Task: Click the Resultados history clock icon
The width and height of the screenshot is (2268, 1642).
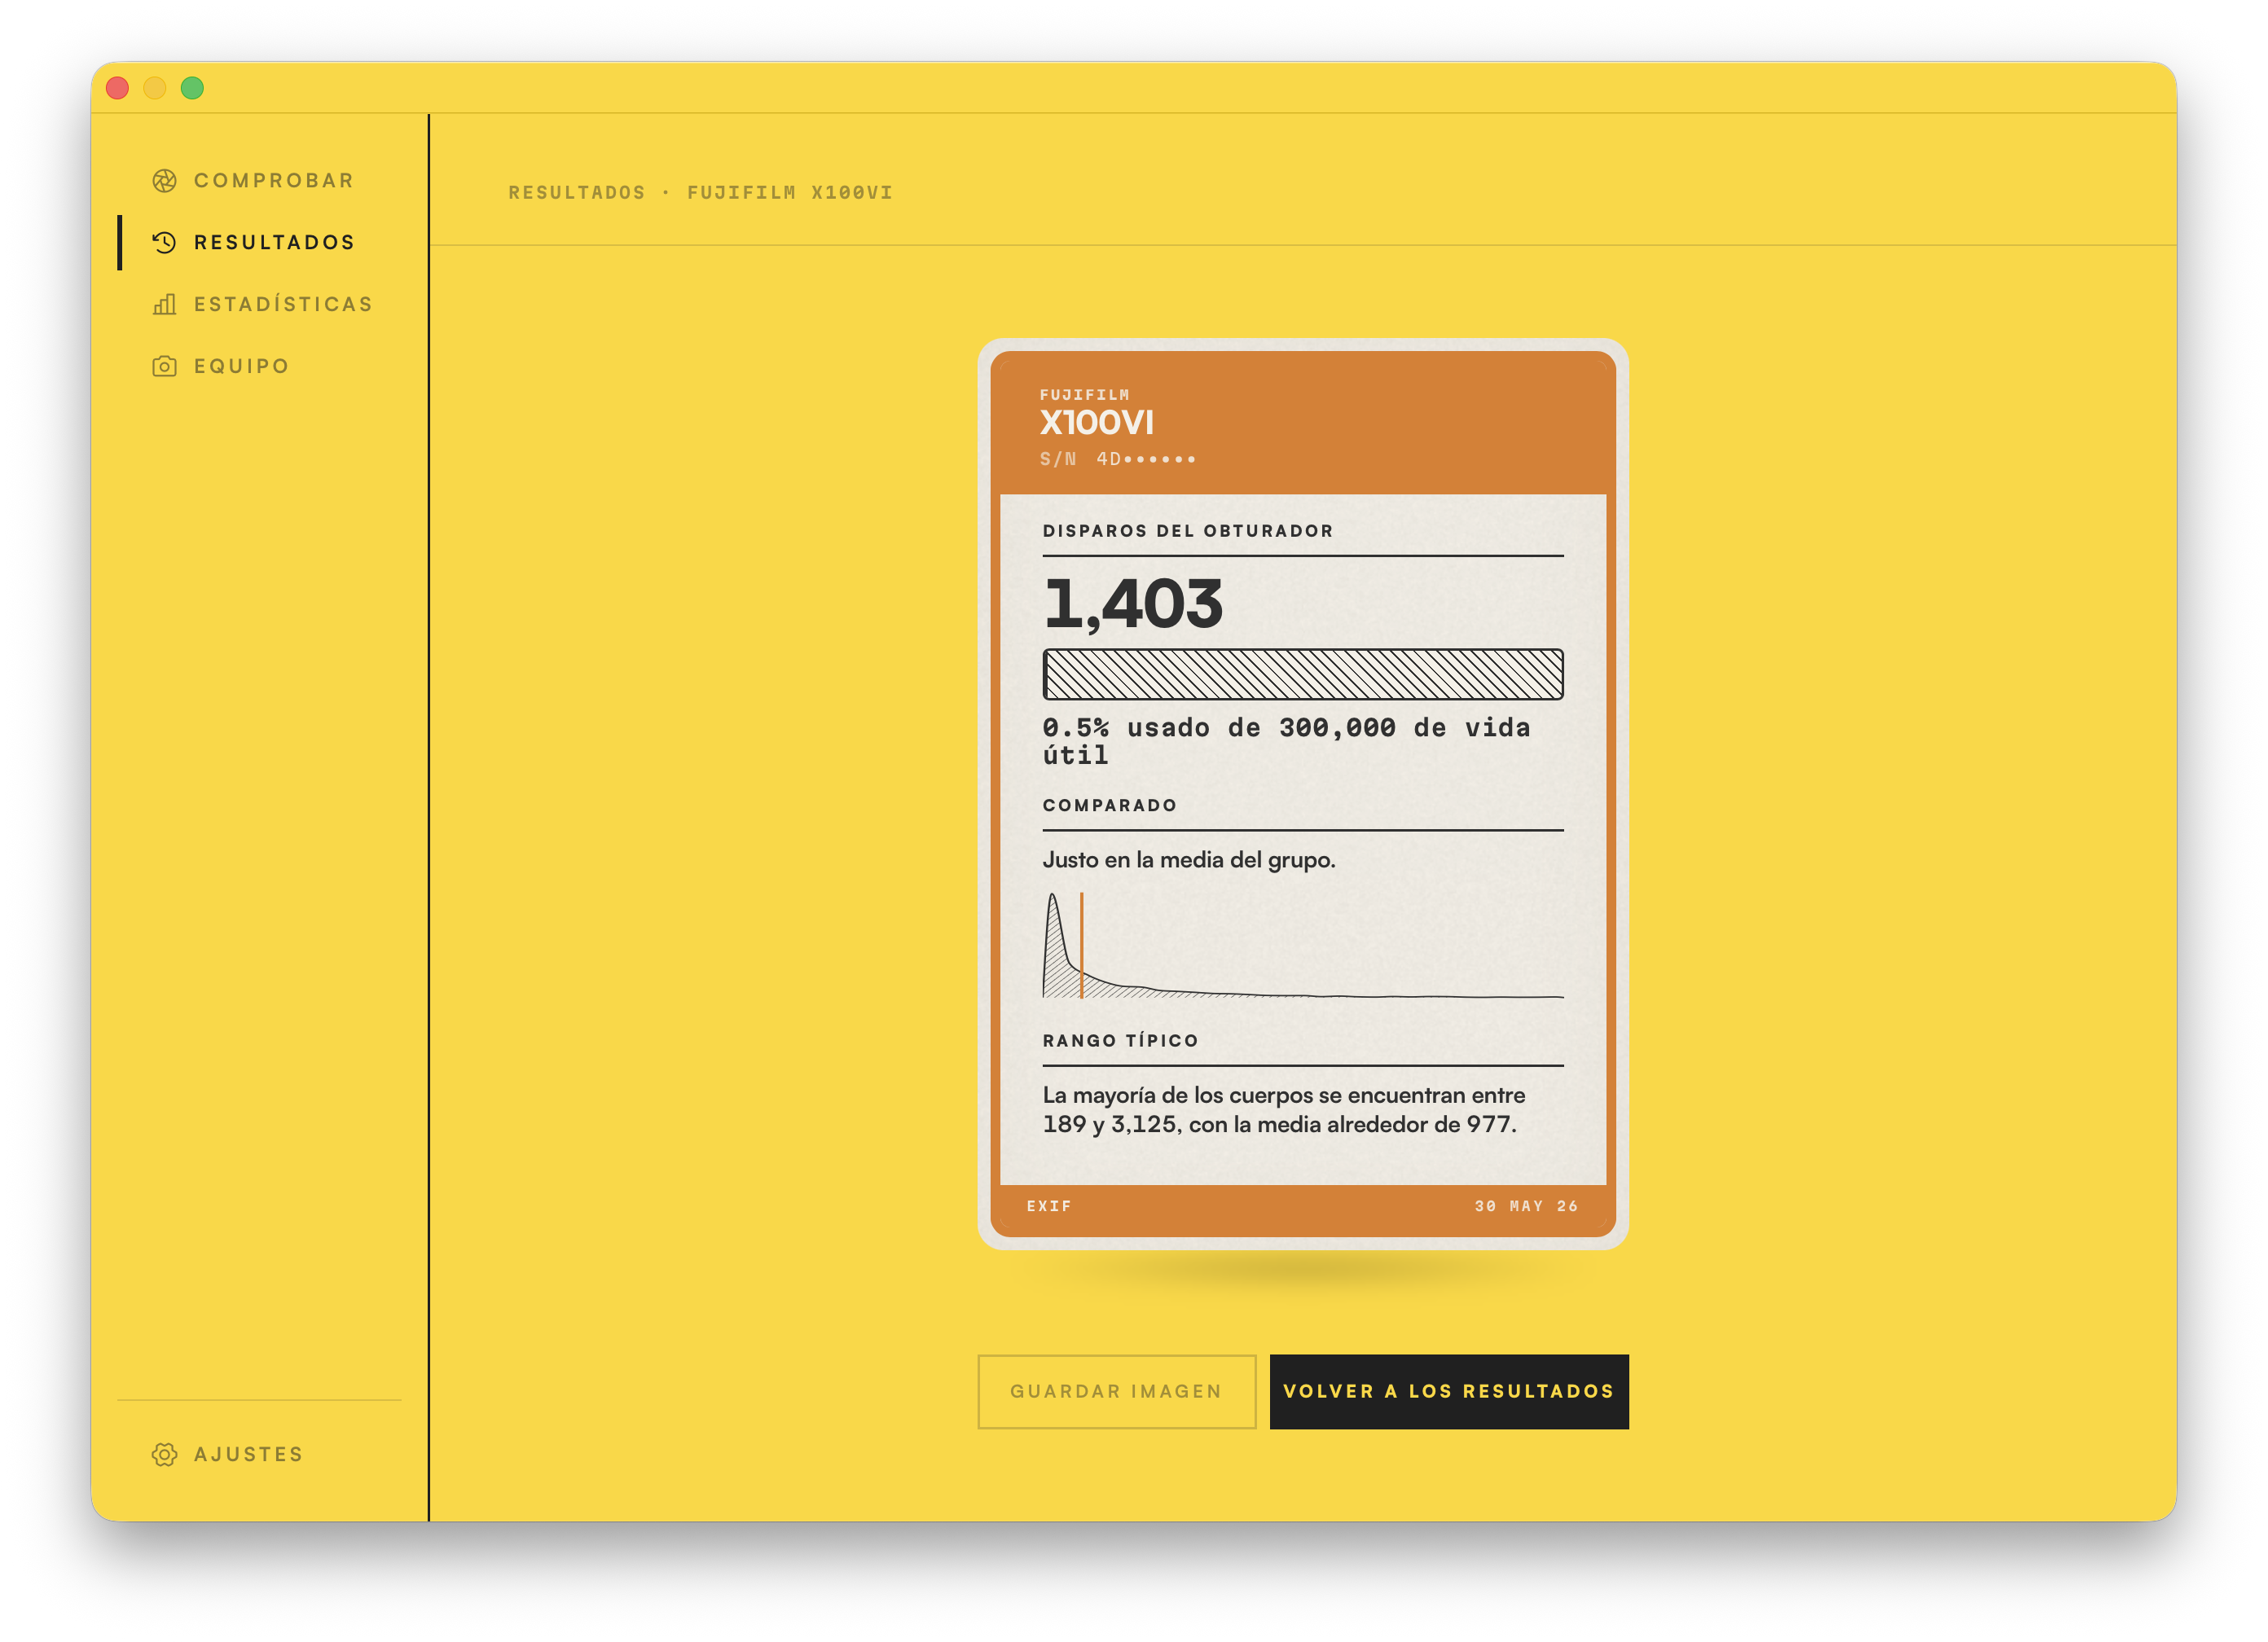Action: (164, 243)
